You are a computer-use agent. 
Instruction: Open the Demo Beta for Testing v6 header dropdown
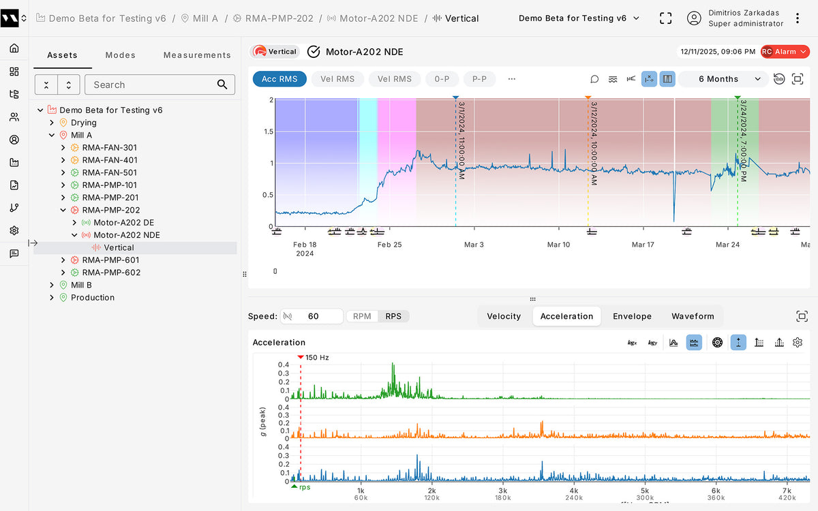[x=579, y=18]
